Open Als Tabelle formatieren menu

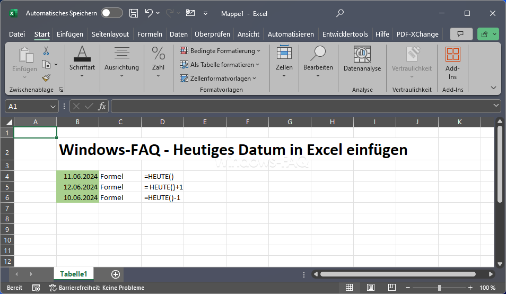pyautogui.click(x=220, y=65)
